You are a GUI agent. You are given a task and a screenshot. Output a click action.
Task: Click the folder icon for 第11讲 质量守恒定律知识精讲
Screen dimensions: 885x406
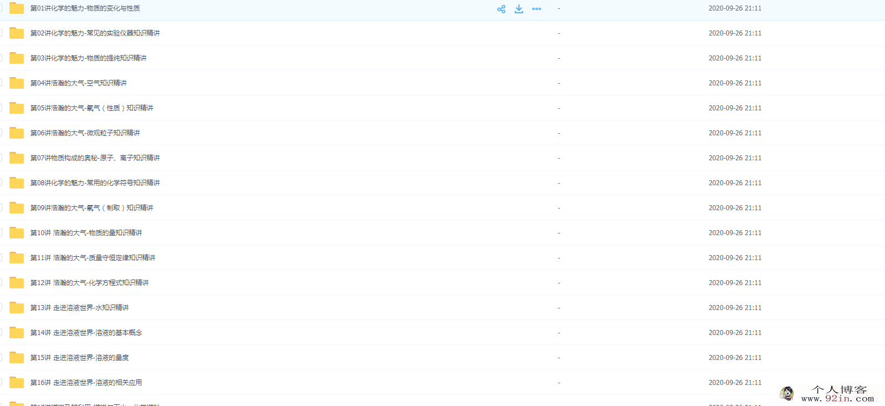coord(17,258)
